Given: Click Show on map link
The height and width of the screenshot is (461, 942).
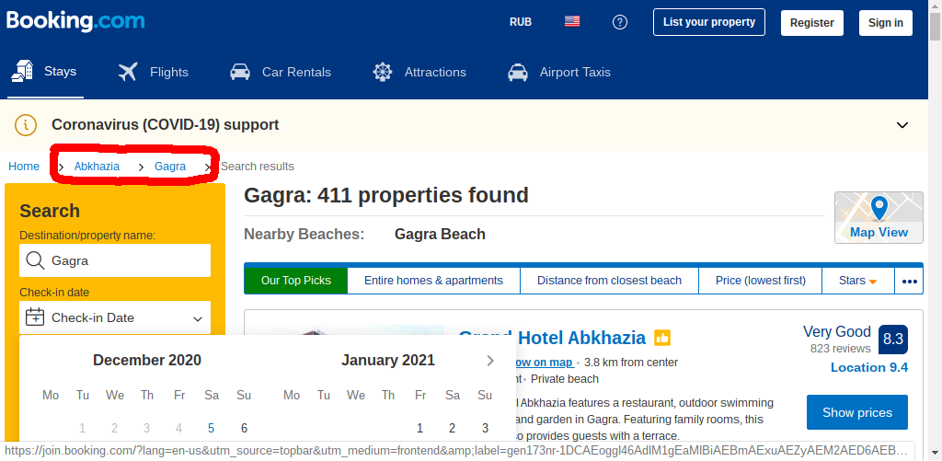Looking at the screenshot, I should pyautogui.click(x=543, y=363).
